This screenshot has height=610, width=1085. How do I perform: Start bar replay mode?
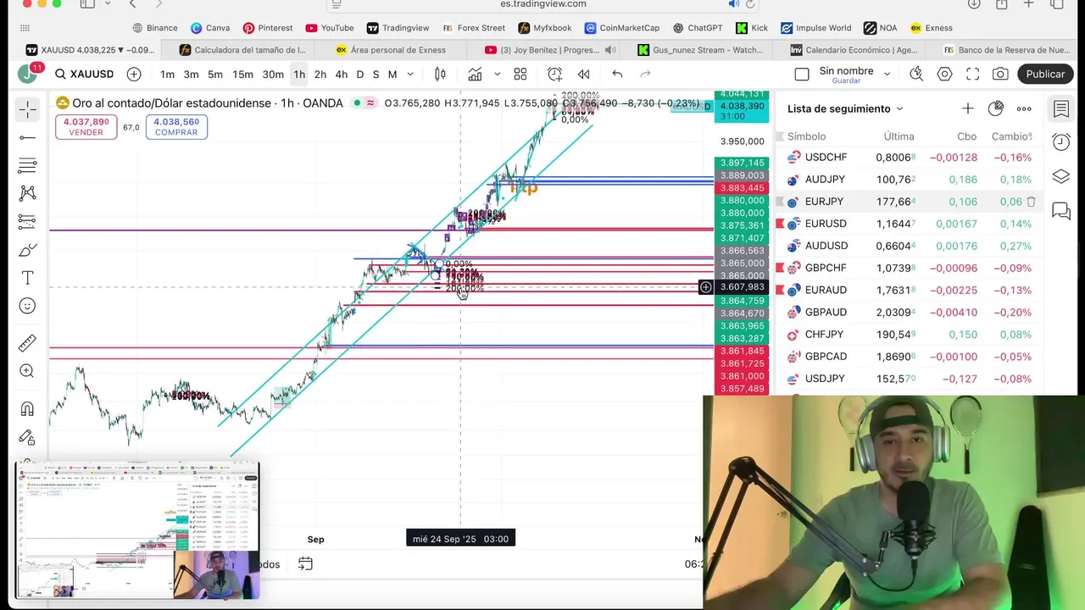click(583, 75)
